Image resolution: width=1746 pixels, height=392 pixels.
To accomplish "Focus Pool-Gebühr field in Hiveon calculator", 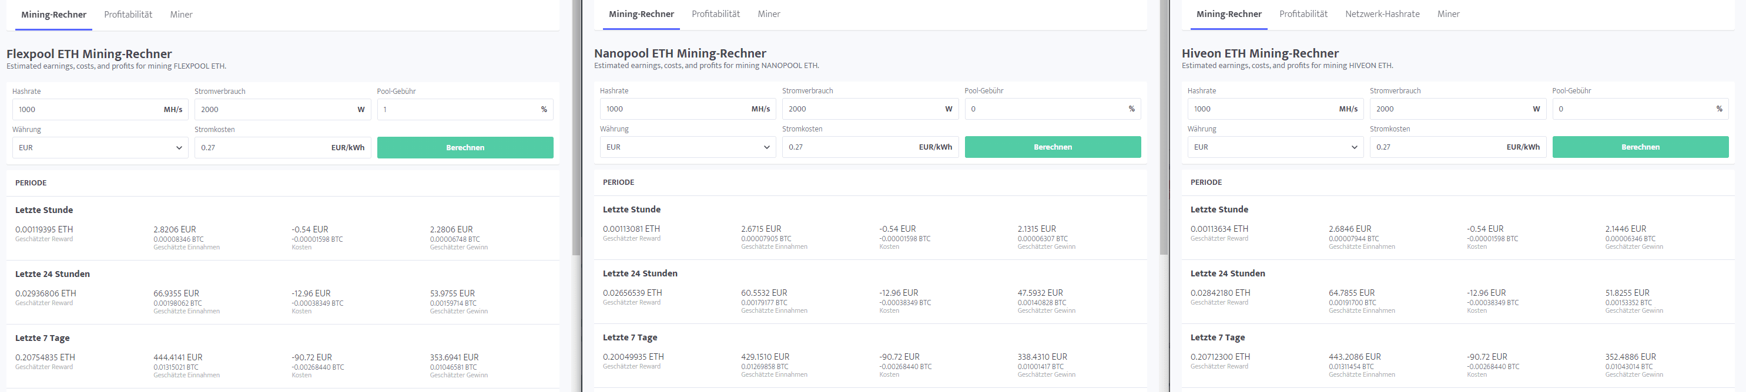I will pyautogui.click(x=1640, y=109).
